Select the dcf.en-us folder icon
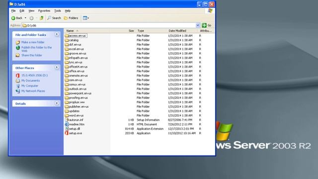Image resolution: width=318 pixels, height=179 pixels. tap(67, 45)
